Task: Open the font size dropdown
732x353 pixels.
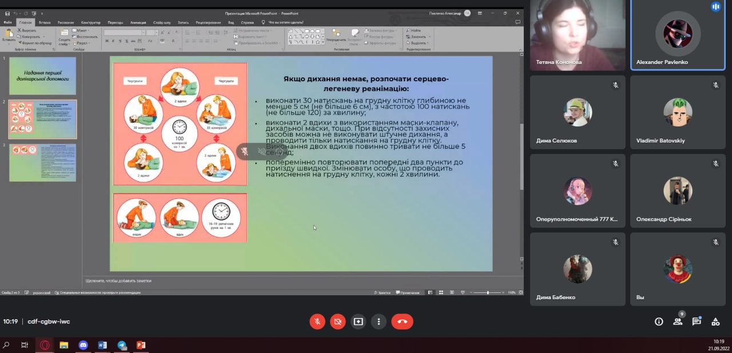Action: point(156,33)
